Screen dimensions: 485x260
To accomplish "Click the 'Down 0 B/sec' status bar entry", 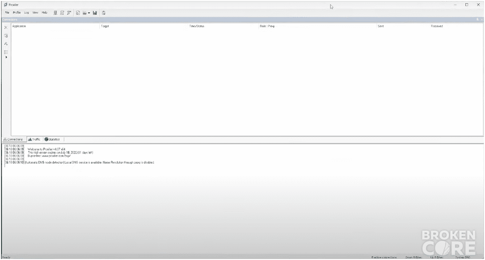I will (x=414, y=257).
